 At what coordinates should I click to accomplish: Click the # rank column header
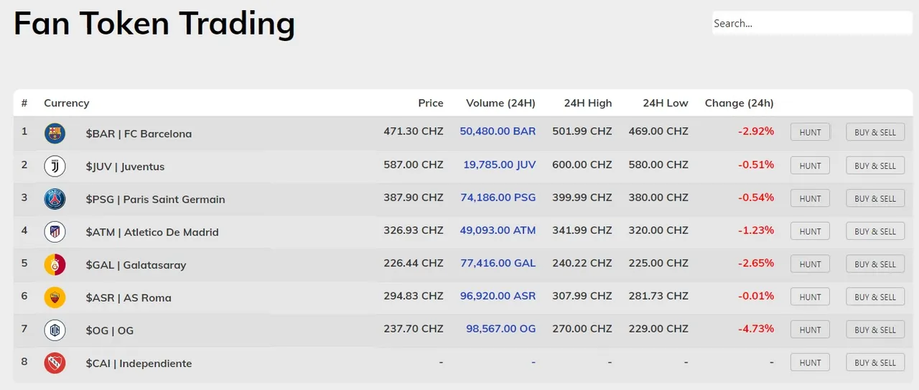tap(24, 103)
